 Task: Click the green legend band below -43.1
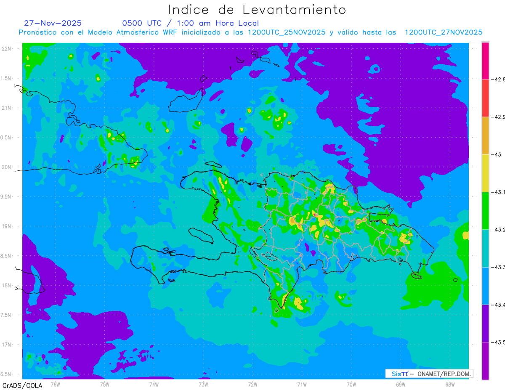click(485, 210)
